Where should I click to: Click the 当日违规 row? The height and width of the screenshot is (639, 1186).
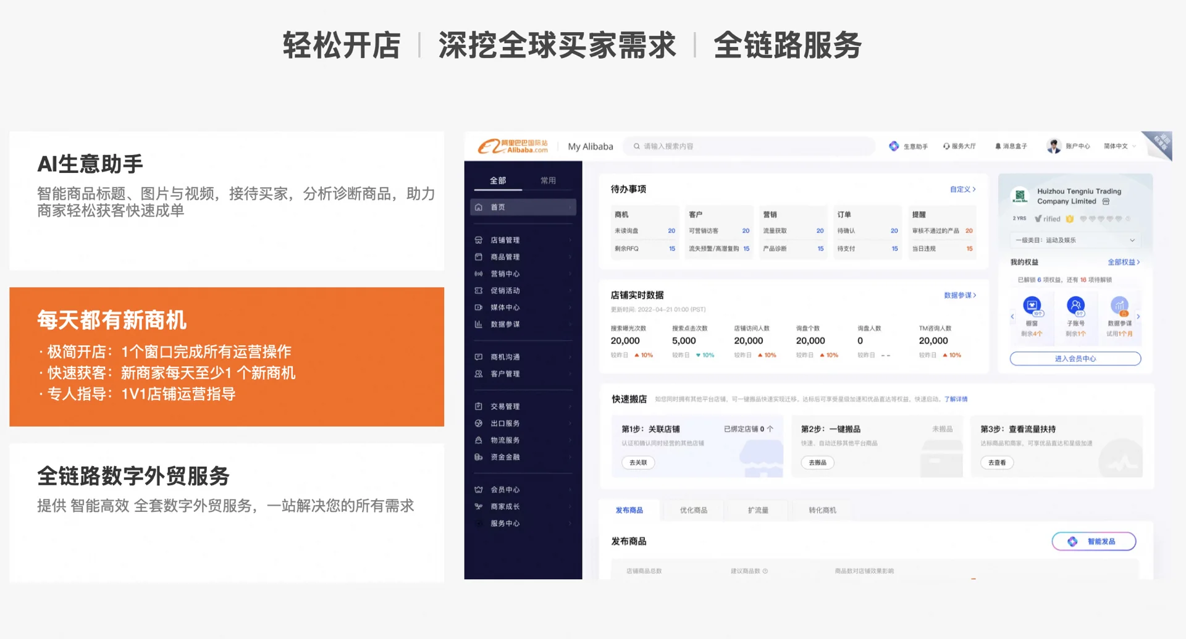pyautogui.click(x=943, y=249)
